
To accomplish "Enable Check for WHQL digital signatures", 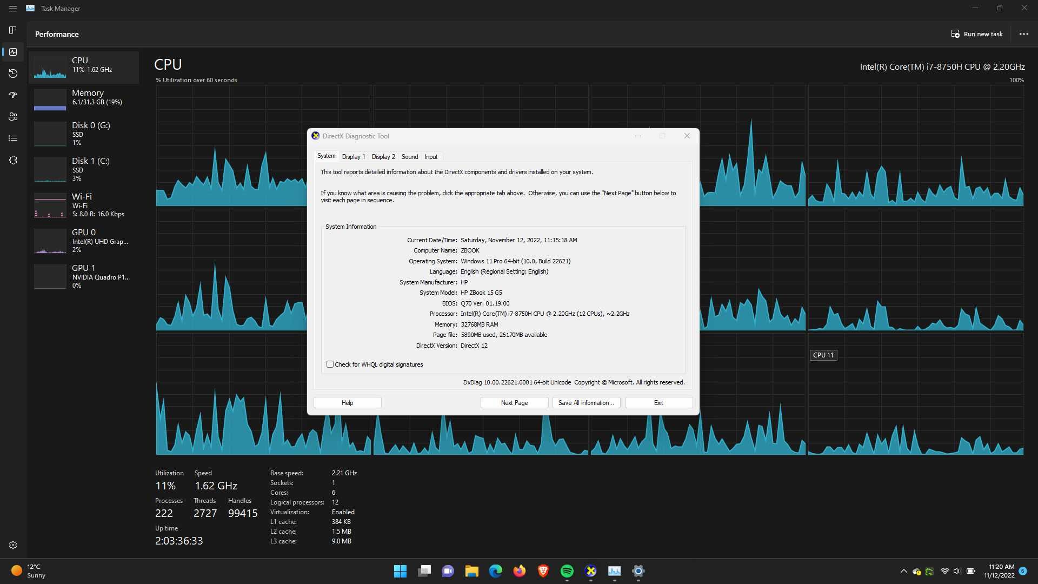I will [x=330, y=364].
